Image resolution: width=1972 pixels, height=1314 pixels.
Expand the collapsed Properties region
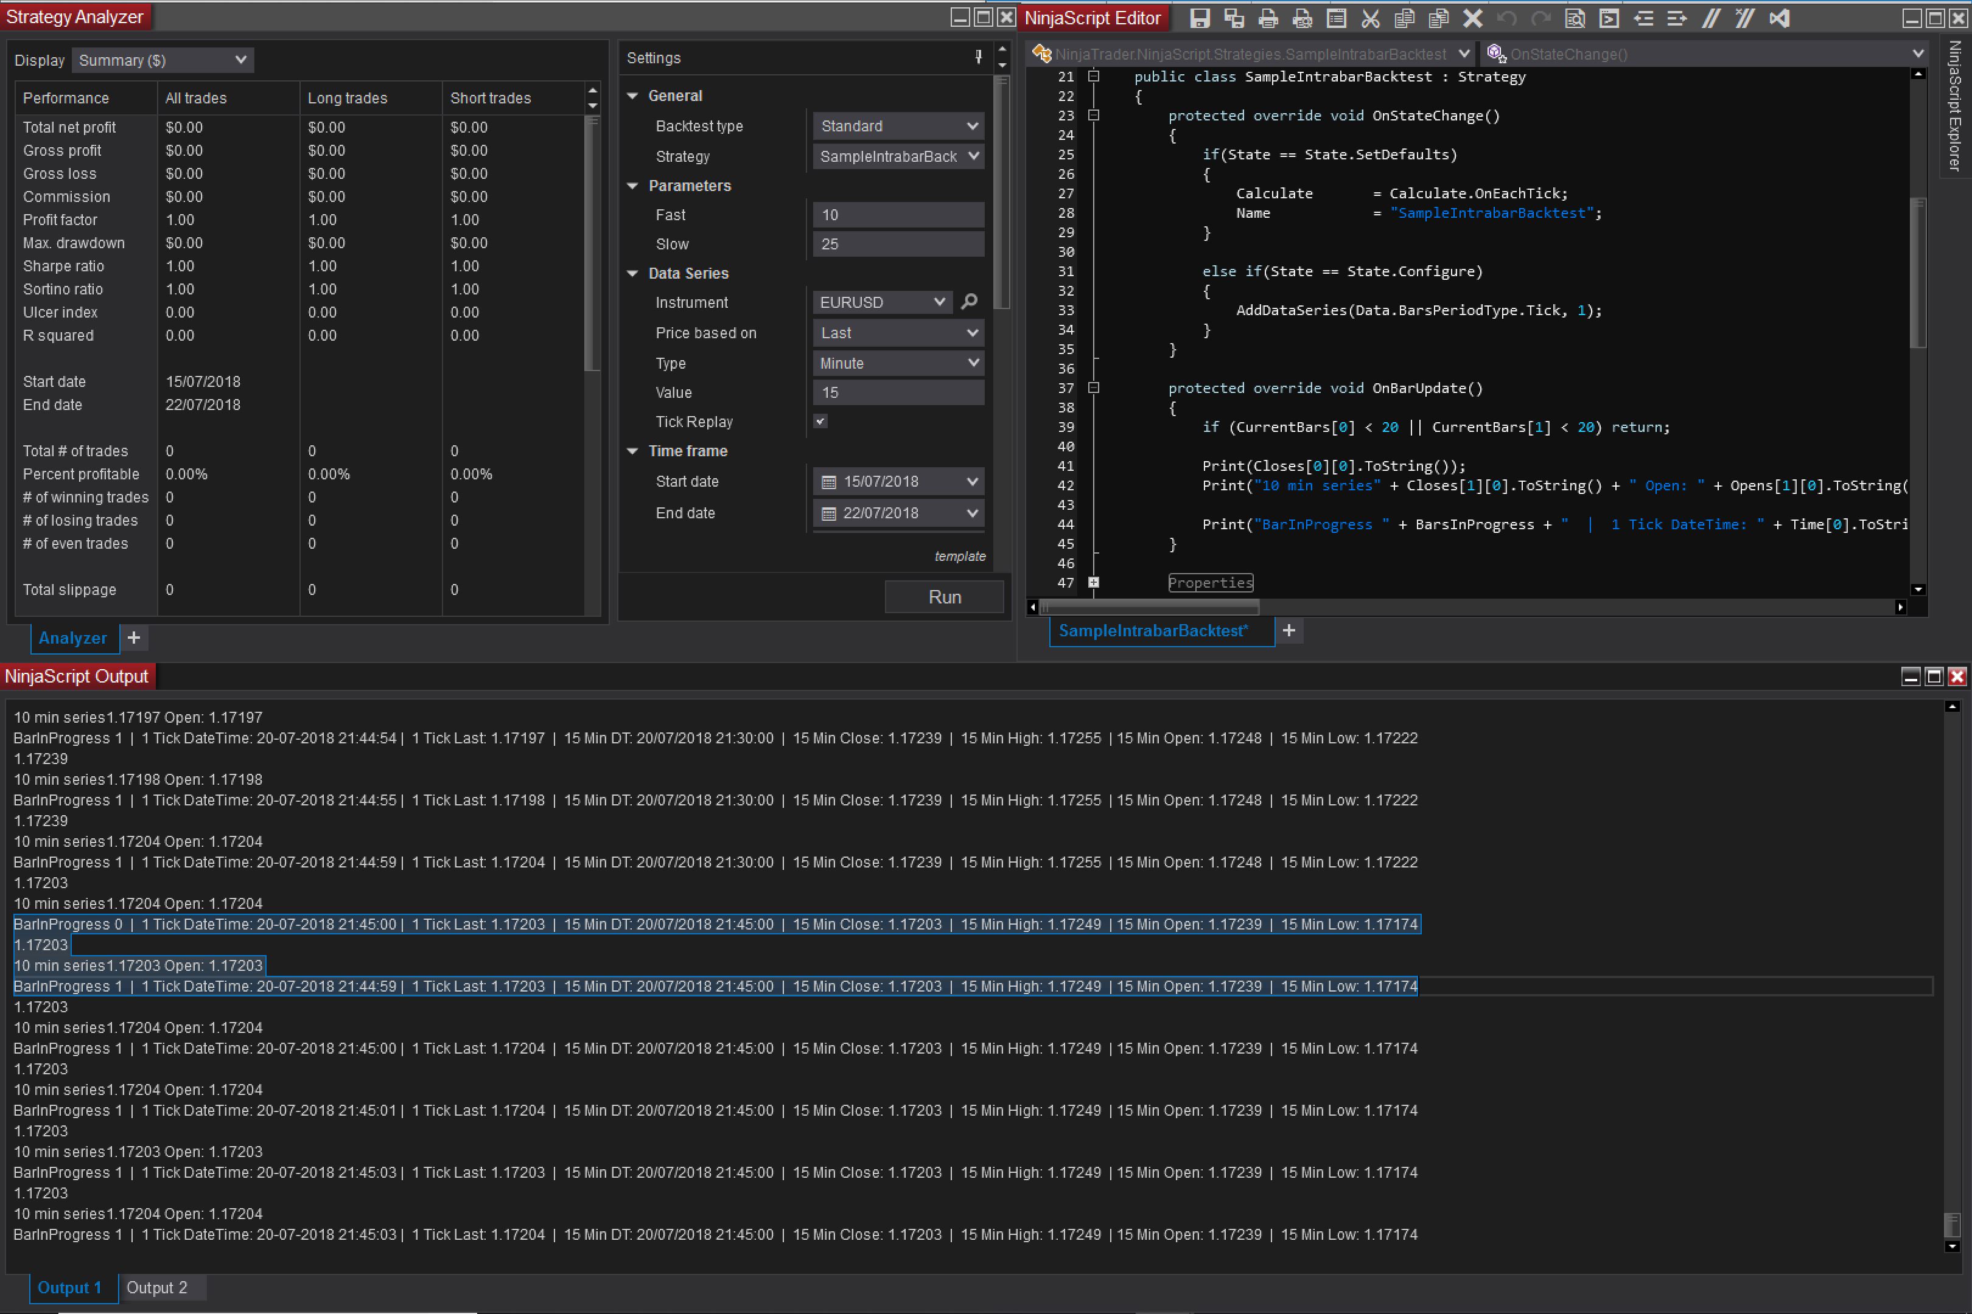pos(1093,582)
